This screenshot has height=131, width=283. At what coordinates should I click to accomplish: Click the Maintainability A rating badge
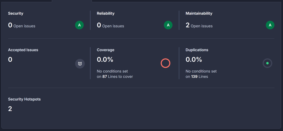tap(270, 25)
